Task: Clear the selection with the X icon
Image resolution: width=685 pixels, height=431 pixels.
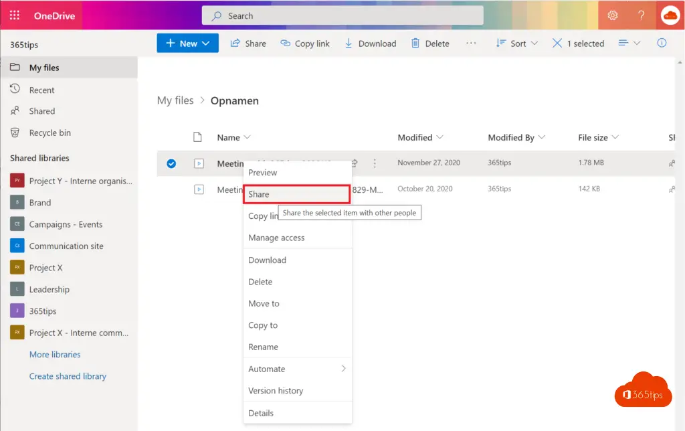Action: tap(557, 43)
